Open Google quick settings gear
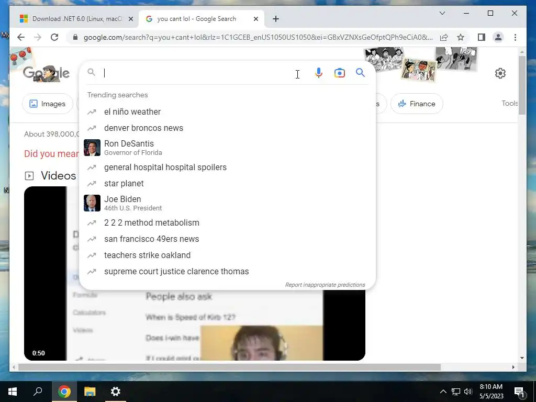This screenshot has height=402, width=536. click(500, 73)
